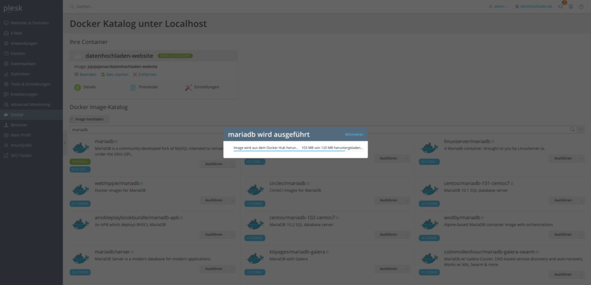Click the WIRD AUSGEFÜHRT status badge
The image size is (591, 285).
click(175, 56)
